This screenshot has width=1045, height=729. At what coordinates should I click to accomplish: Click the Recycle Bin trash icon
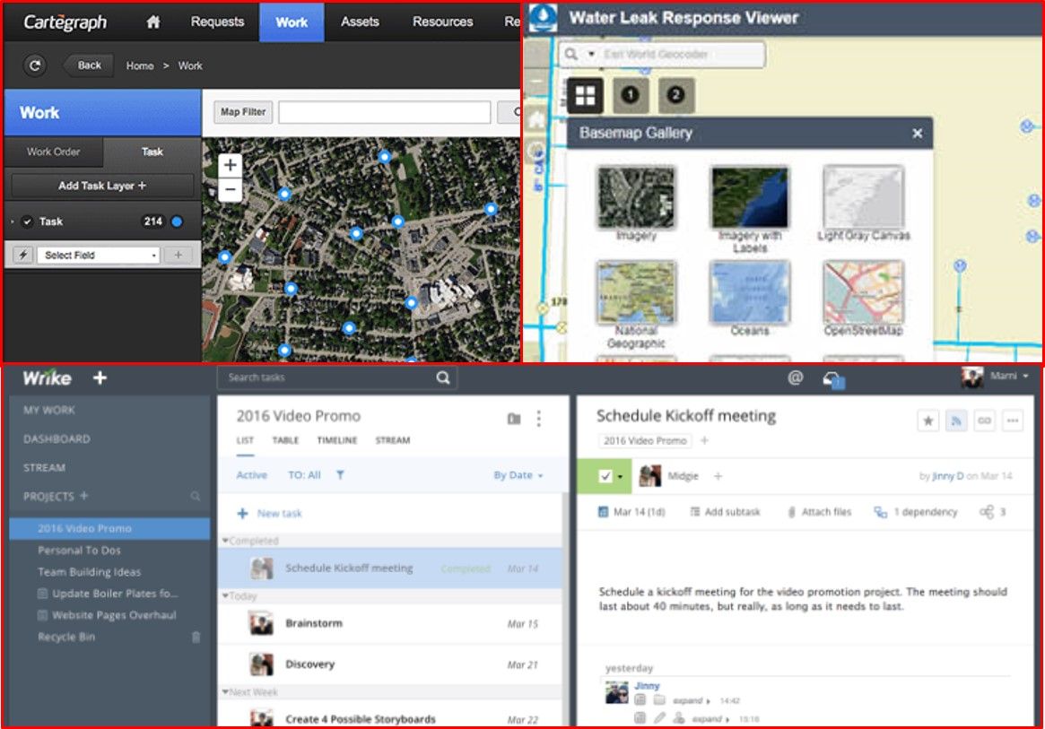pos(196,638)
